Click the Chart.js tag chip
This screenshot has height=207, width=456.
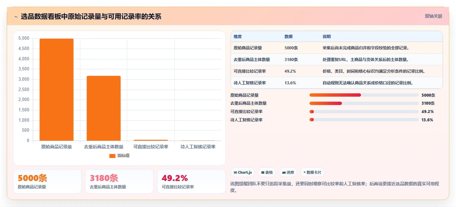pyautogui.click(x=243, y=172)
